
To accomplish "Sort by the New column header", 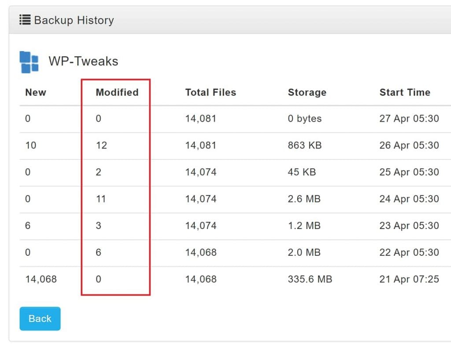I will [x=35, y=92].
